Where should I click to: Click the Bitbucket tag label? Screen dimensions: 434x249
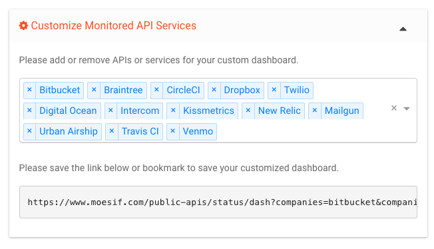click(x=59, y=90)
